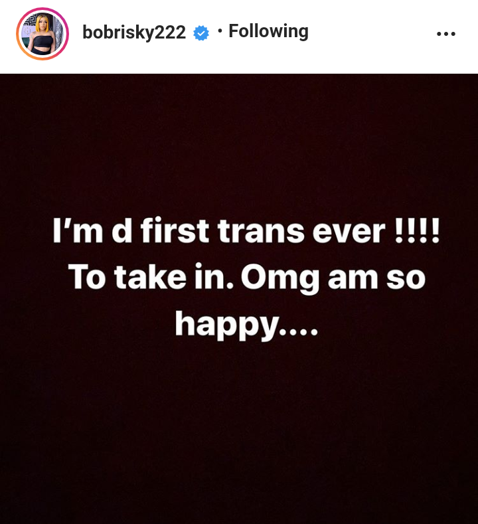Click the person shown in the avatar photo
Screen dimensions: 478x524
click(42, 35)
